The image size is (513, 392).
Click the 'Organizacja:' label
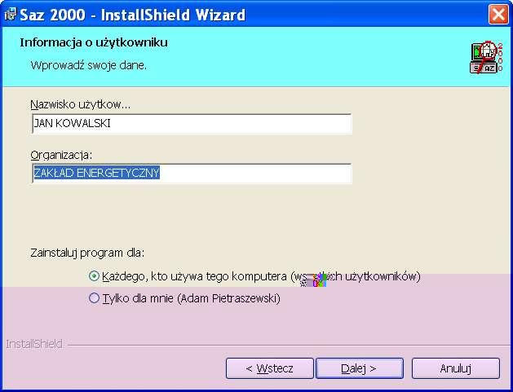pyautogui.click(x=61, y=156)
